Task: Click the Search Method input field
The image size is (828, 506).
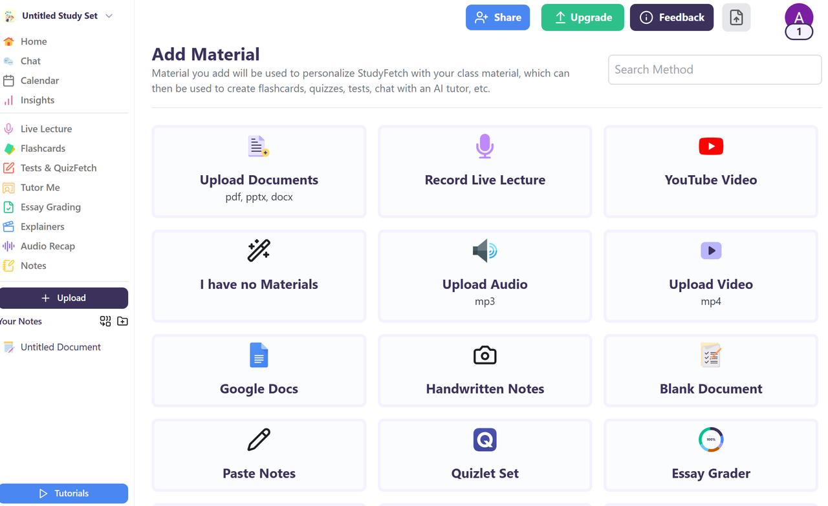Action: pyautogui.click(x=714, y=70)
